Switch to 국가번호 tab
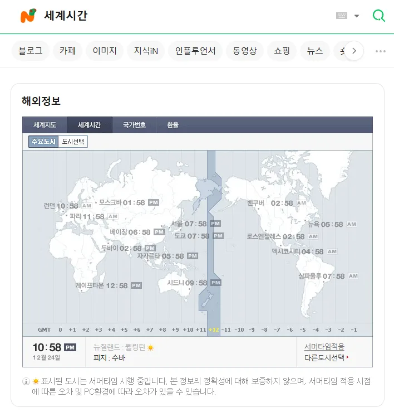Viewport: 394px width, 417px height. pyautogui.click(x=134, y=125)
